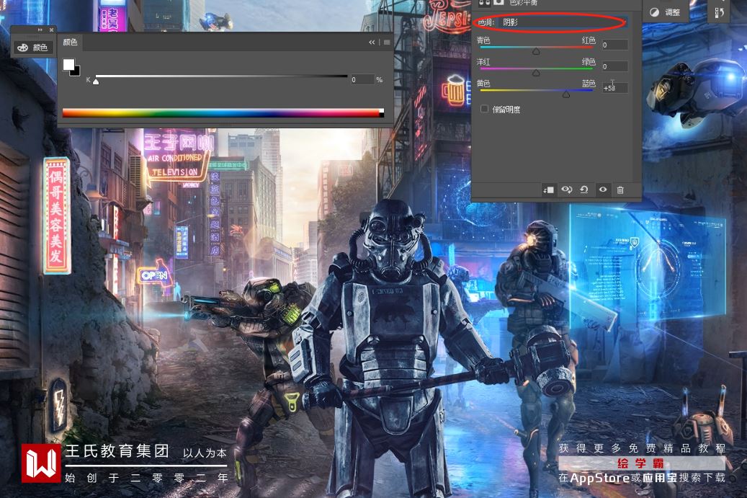Screen dimensions: 747x498
Task: Click the color balance scales icon
Action: click(x=484, y=2)
